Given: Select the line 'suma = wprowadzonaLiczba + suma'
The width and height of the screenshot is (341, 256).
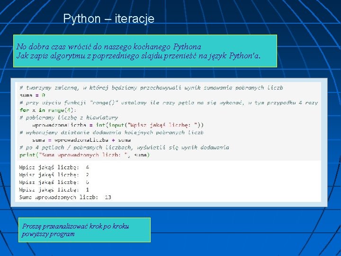Looking at the screenshot, I should click(x=81, y=140).
